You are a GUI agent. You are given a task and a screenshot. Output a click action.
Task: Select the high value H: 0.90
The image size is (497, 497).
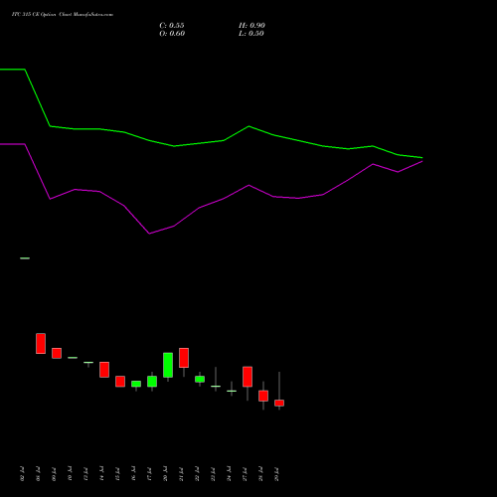pyautogui.click(x=251, y=26)
